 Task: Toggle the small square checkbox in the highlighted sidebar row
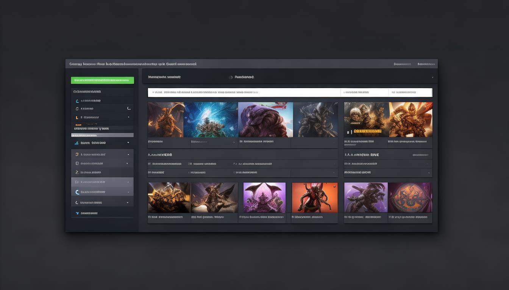(x=77, y=182)
